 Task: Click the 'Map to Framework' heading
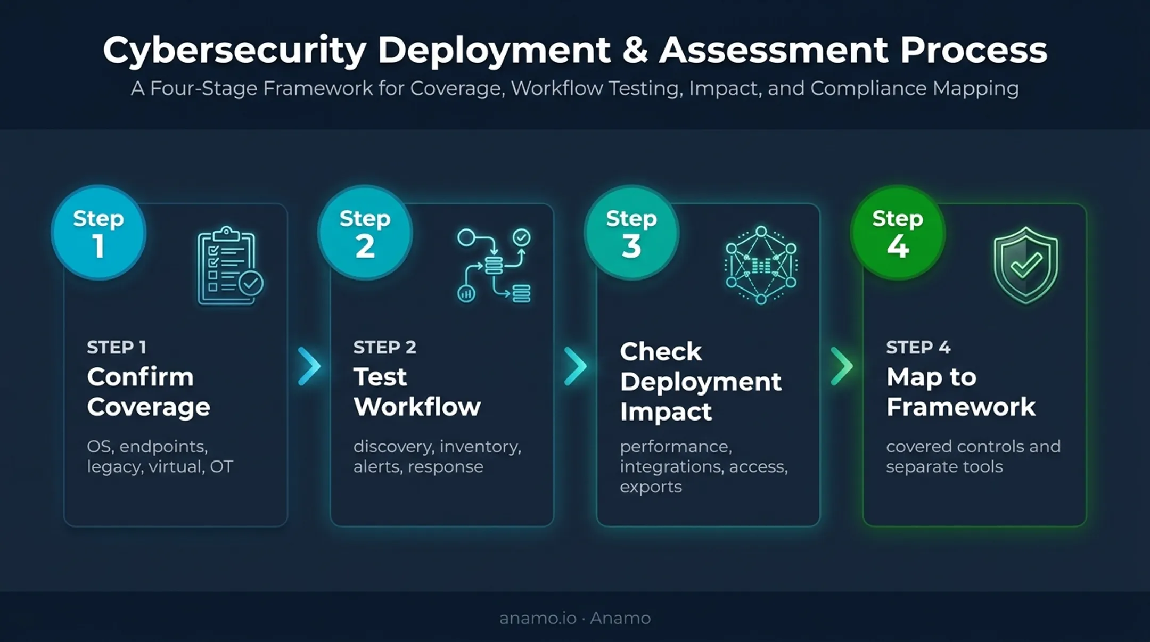(961, 392)
